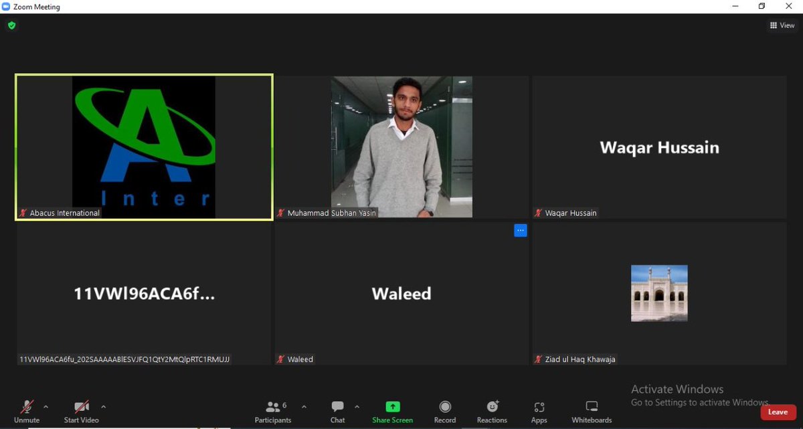803x429 pixels.
Task: Click the green Share Screen button
Action: coord(393,412)
